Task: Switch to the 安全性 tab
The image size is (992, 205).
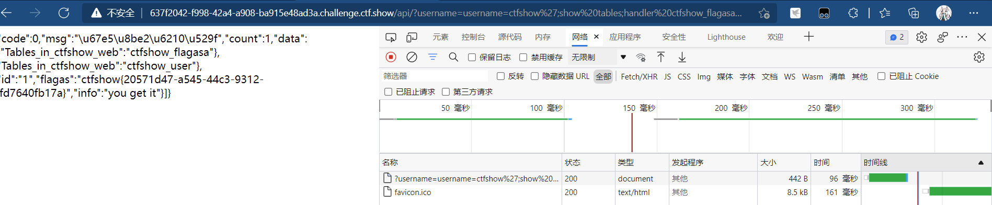Action: coord(674,37)
